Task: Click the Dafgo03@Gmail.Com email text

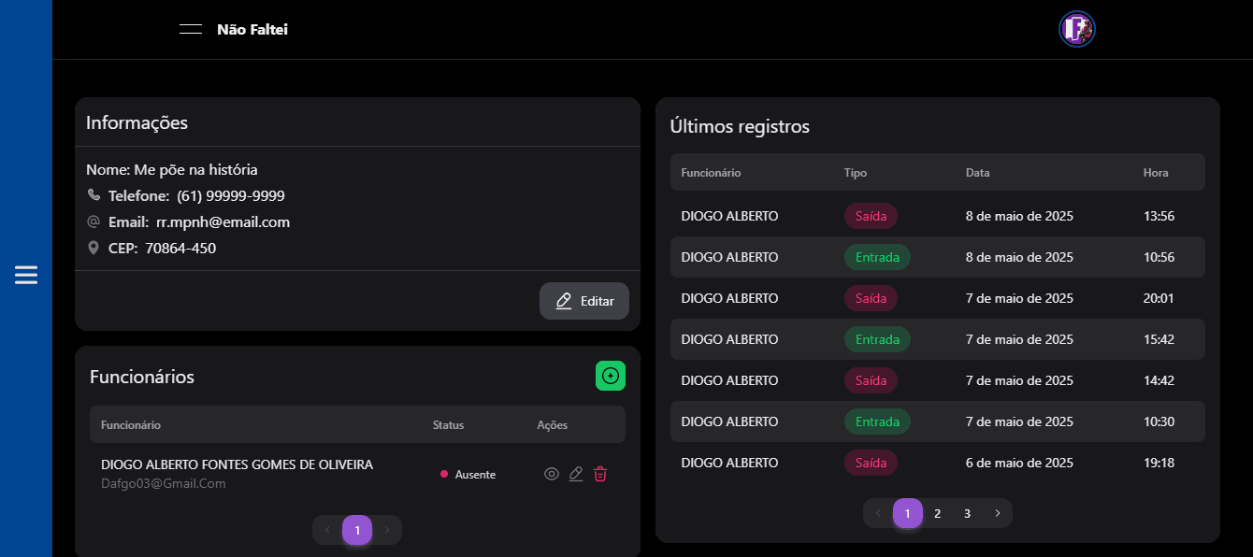Action: (x=164, y=483)
